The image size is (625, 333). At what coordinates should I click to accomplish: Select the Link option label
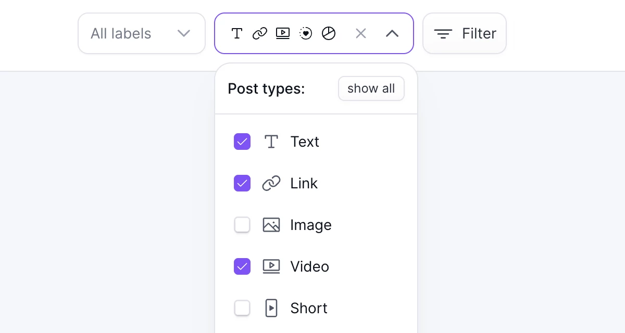pyautogui.click(x=304, y=183)
